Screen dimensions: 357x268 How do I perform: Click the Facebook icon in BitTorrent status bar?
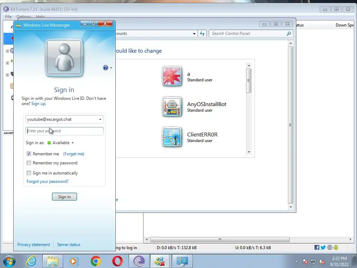coord(317,247)
